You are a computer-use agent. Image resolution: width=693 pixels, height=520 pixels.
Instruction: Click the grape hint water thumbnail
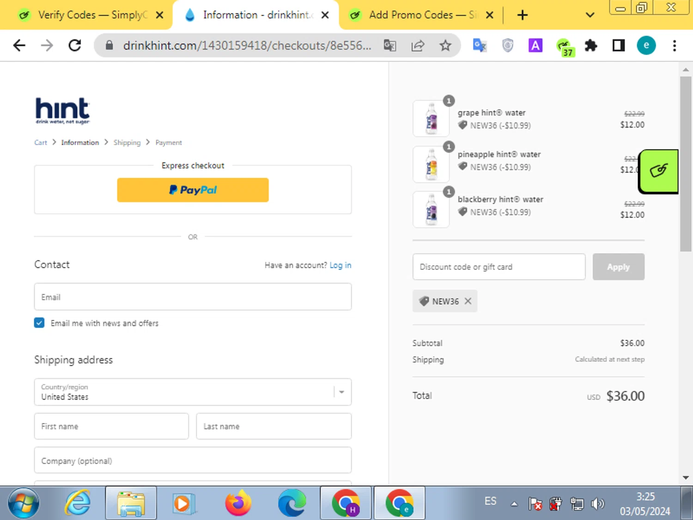431,118
